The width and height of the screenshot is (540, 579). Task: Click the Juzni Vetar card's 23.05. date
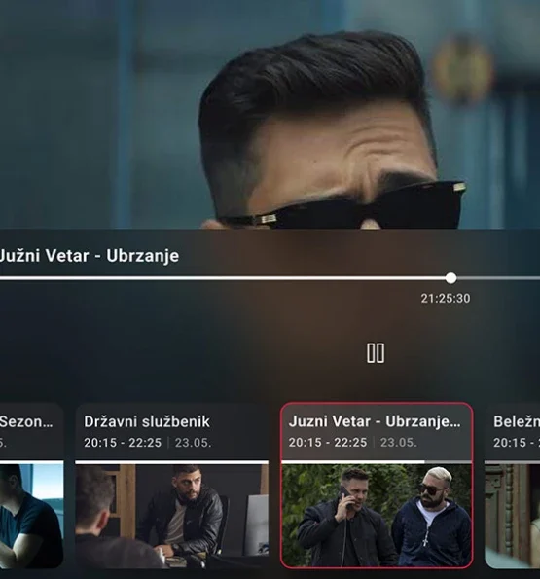399,443
